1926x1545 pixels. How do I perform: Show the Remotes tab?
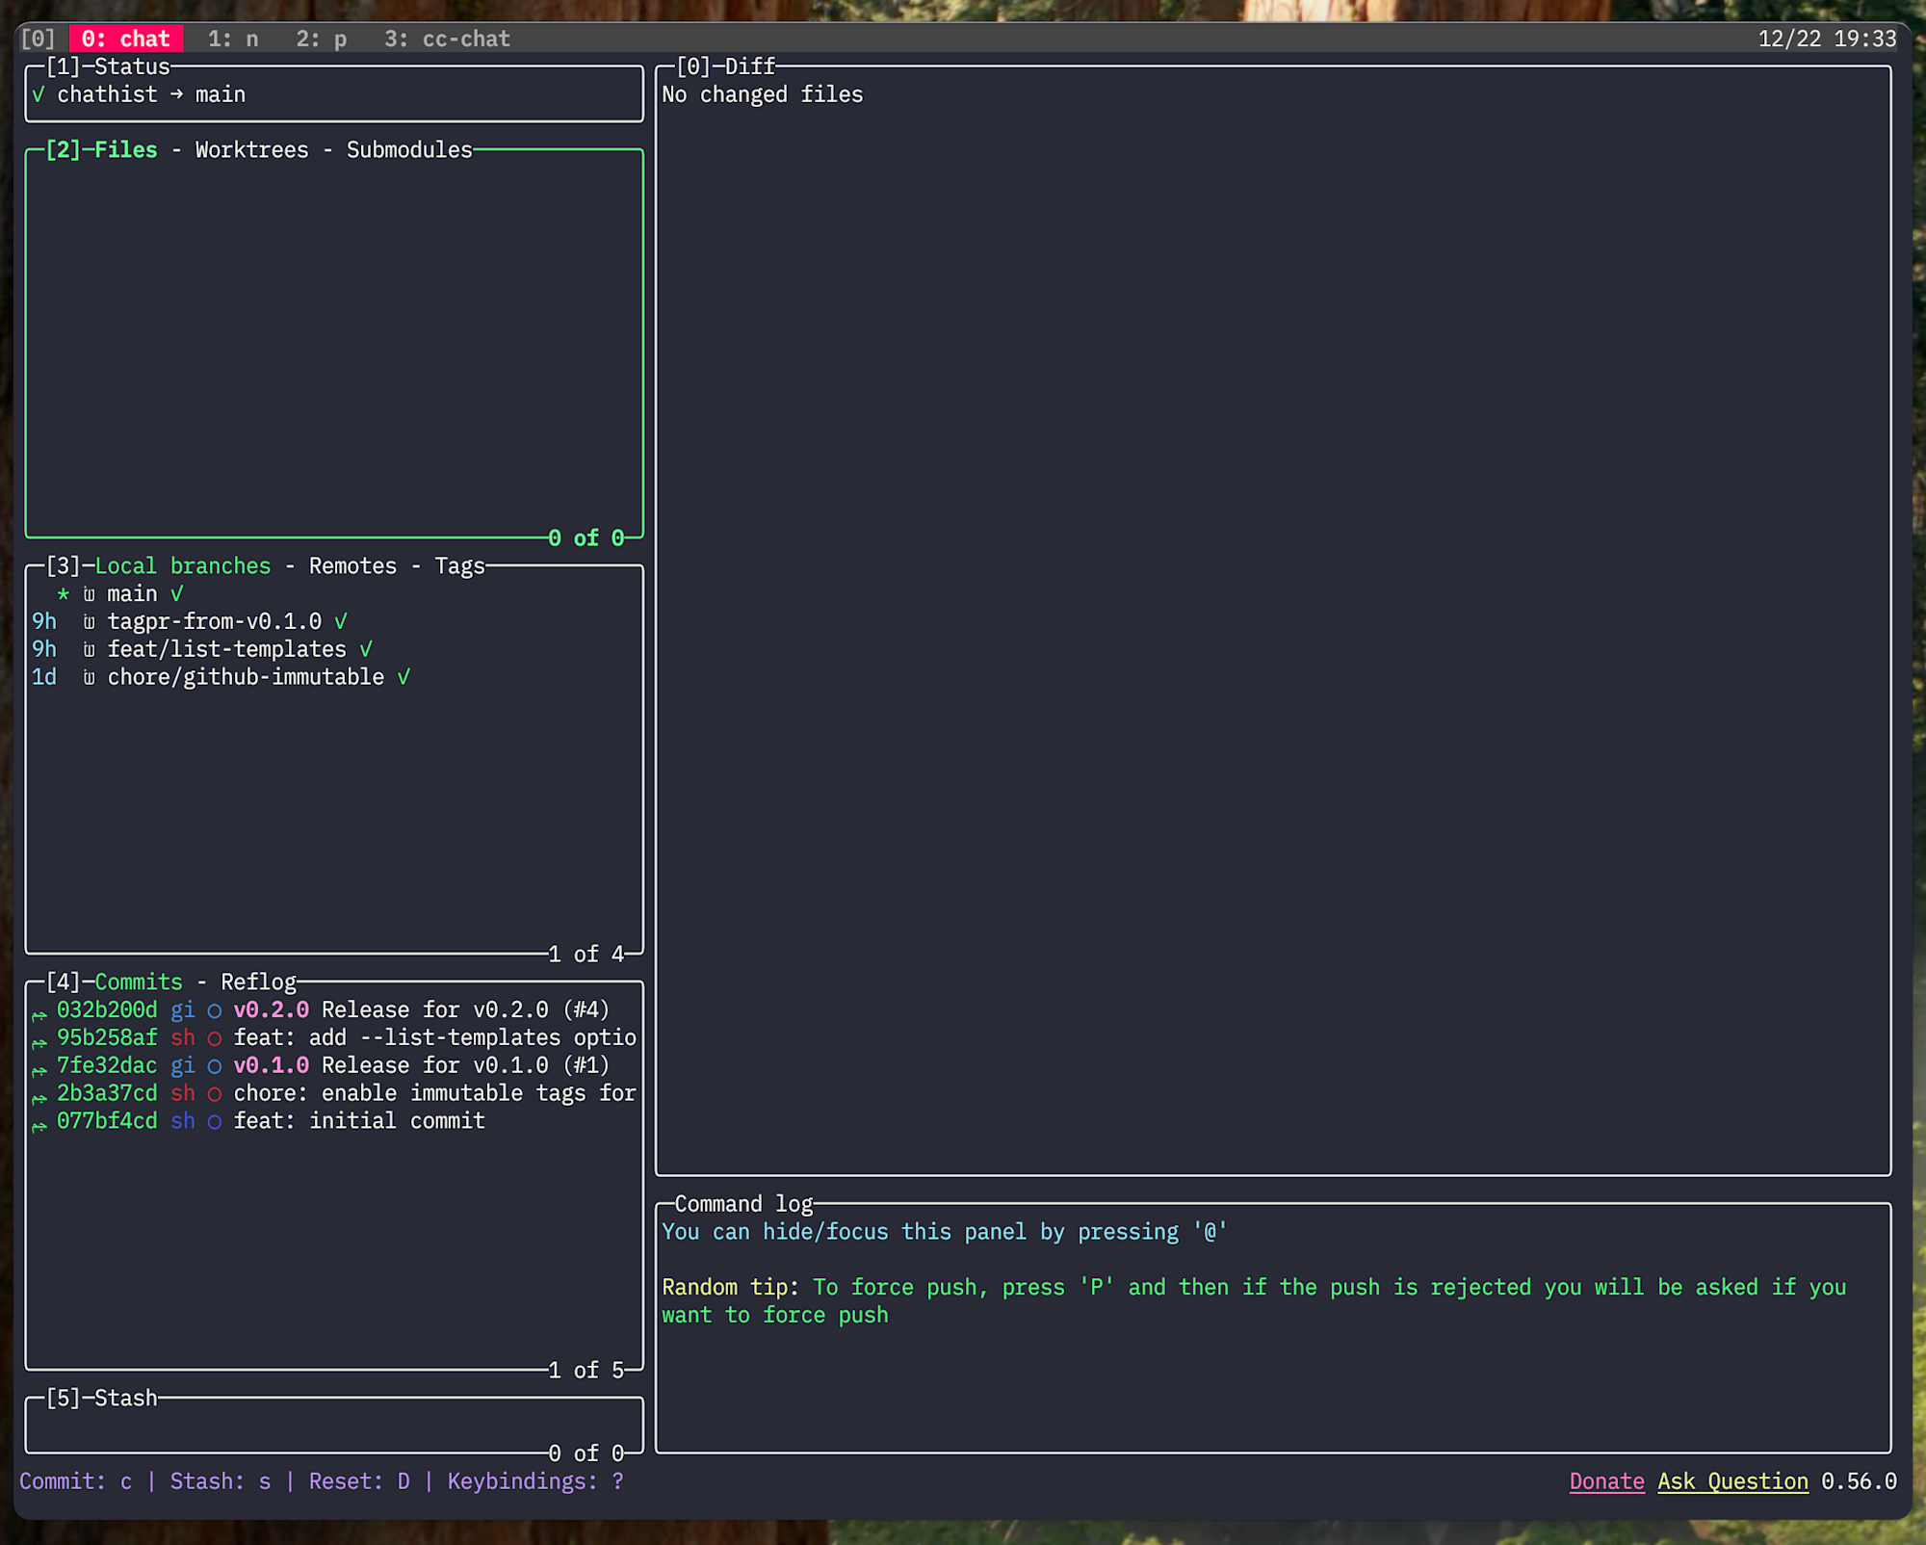coord(352,566)
